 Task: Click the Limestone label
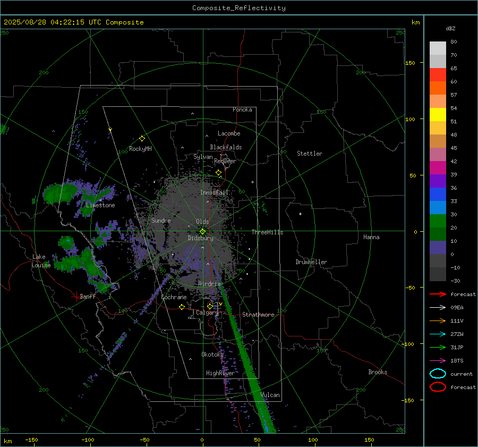(100, 205)
